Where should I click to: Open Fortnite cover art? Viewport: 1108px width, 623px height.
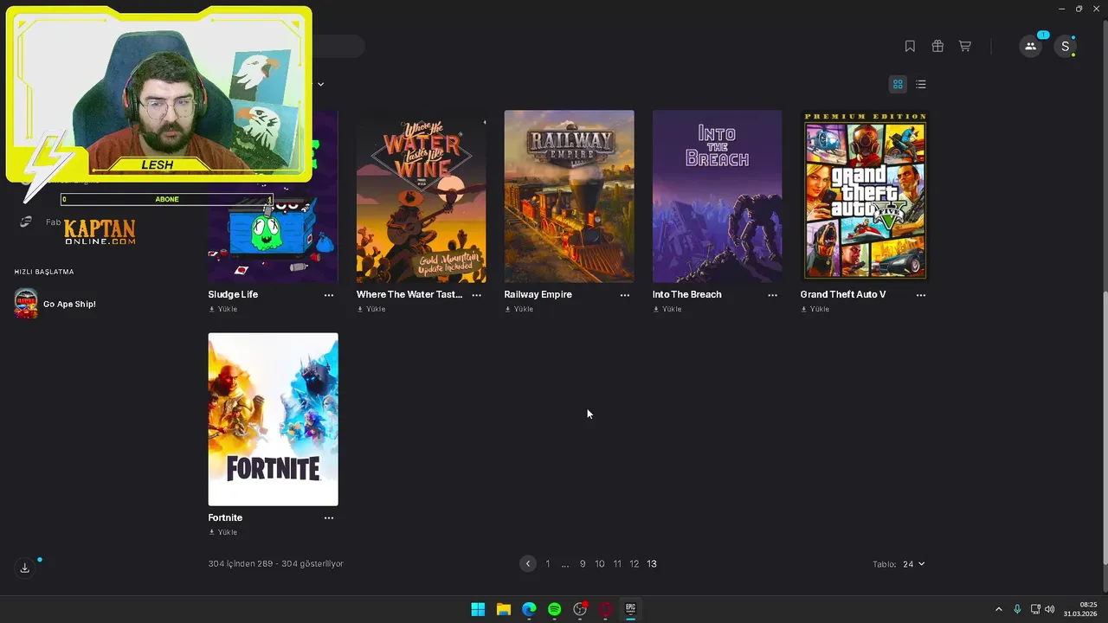(274, 420)
